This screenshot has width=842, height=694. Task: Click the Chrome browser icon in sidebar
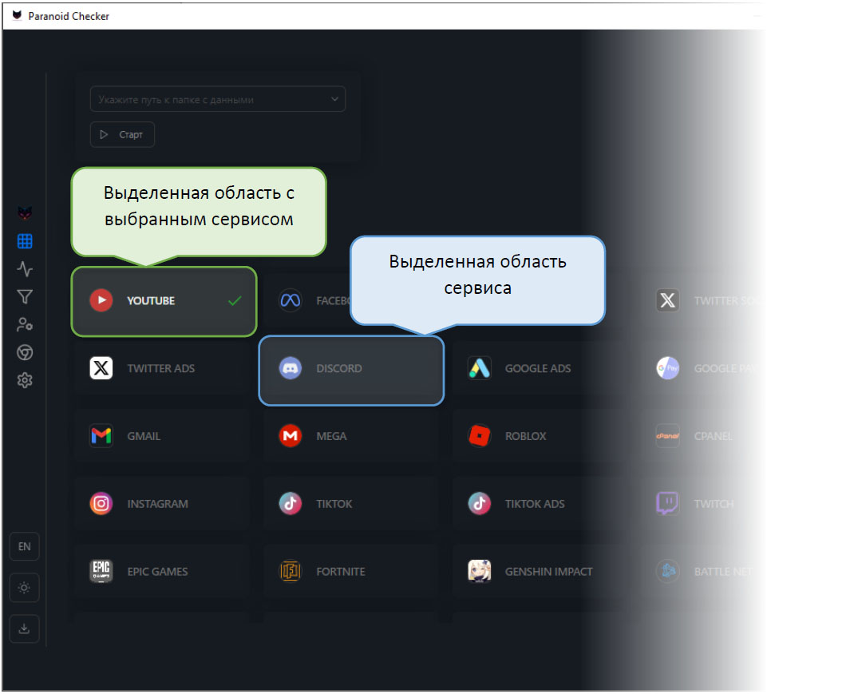(x=25, y=352)
